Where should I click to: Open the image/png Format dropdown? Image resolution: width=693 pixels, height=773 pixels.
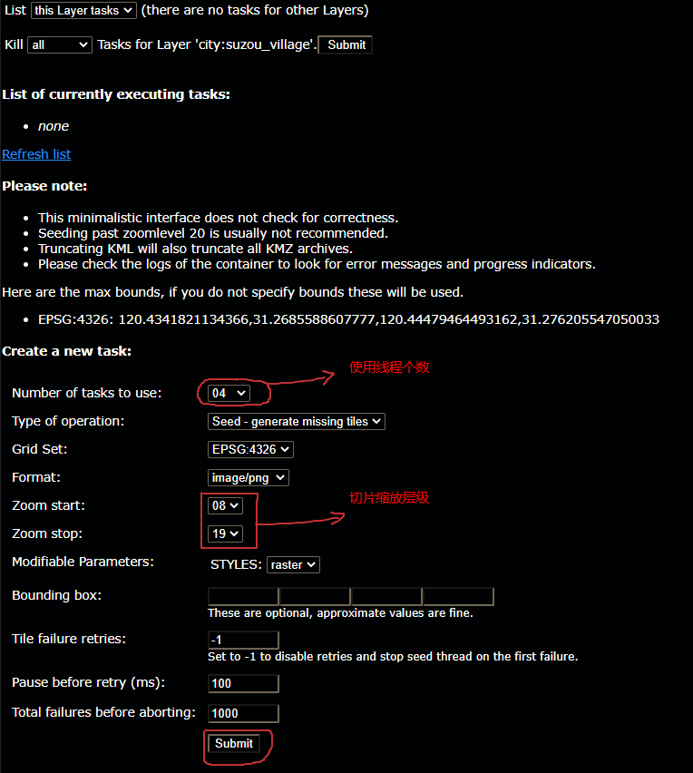point(248,478)
